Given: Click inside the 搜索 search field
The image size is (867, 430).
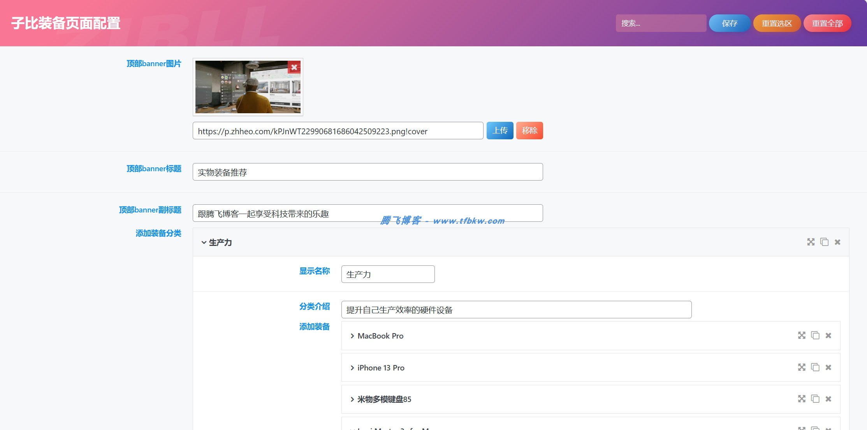Looking at the screenshot, I should [661, 23].
